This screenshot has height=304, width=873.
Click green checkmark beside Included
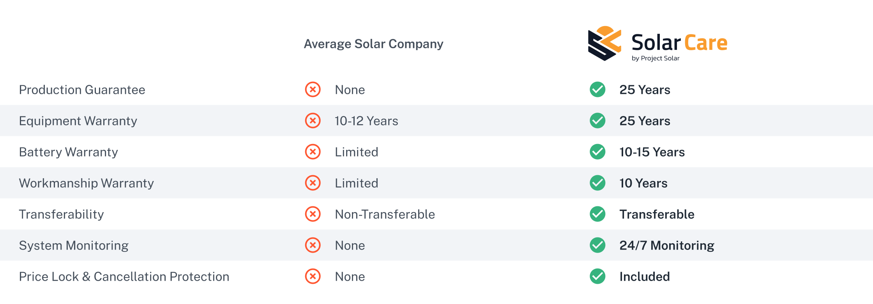597,276
